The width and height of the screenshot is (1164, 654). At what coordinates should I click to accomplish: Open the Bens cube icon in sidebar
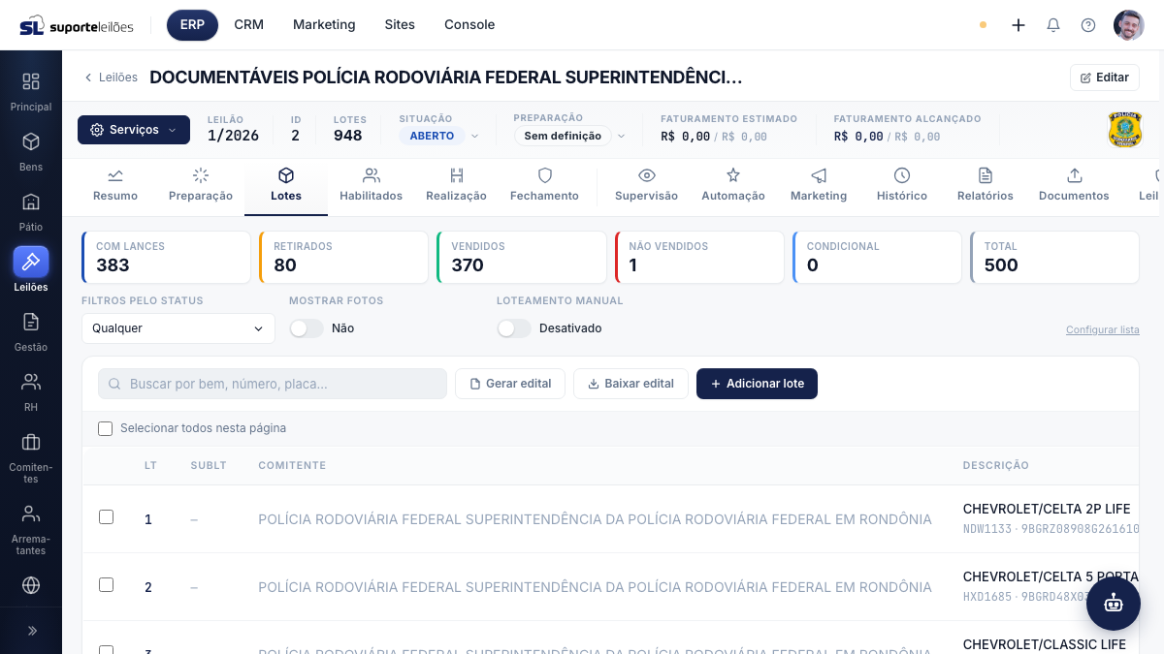click(31, 141)
